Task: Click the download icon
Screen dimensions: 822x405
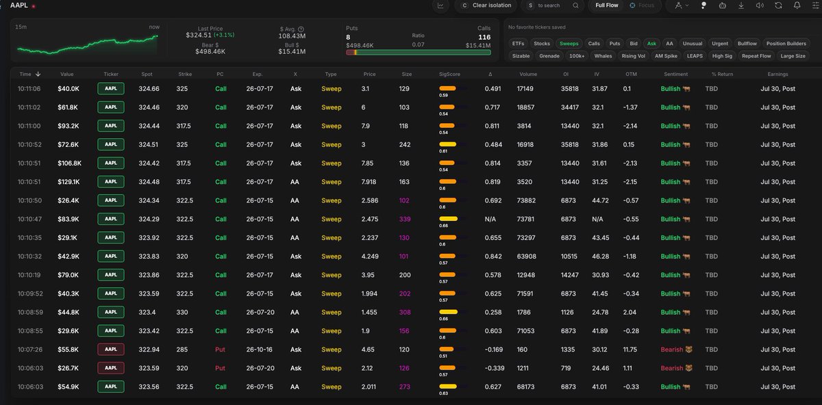Action: point(742,5)
